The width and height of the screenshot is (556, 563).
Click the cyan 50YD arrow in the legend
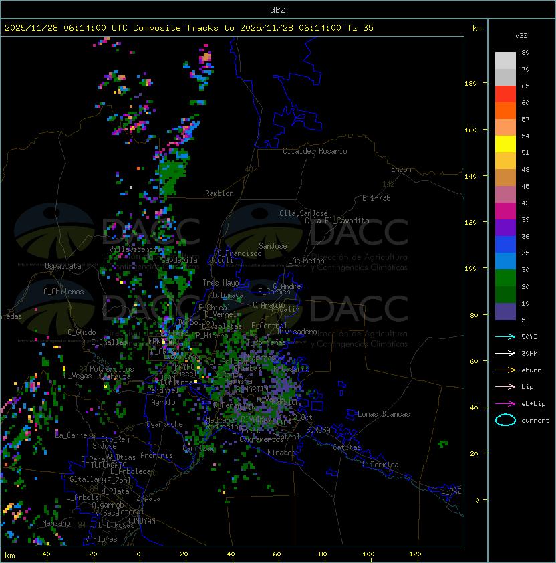(505, 336)
